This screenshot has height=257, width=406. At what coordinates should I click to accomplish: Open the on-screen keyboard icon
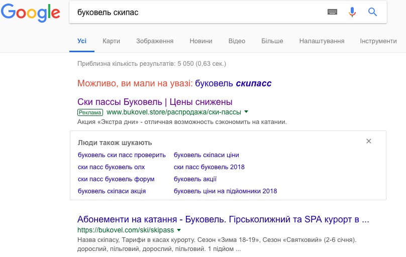[332, 12]
